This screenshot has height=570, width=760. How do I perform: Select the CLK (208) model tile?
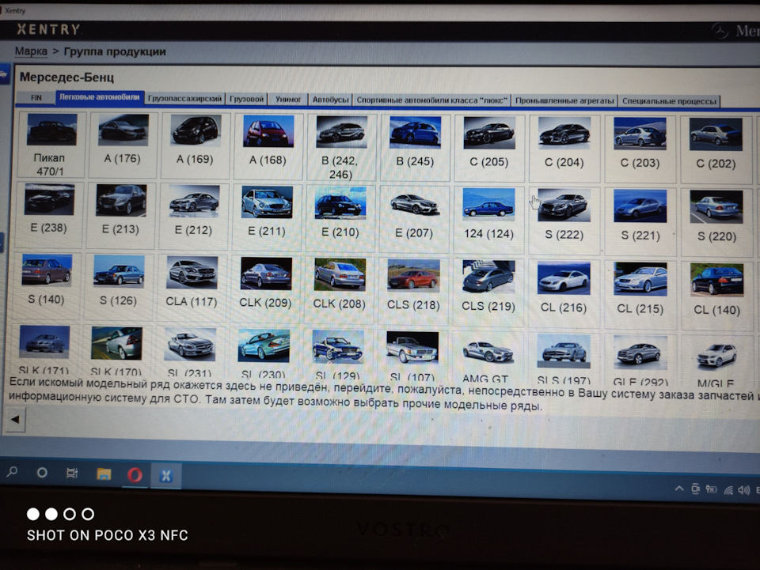(x=340, y=290)
